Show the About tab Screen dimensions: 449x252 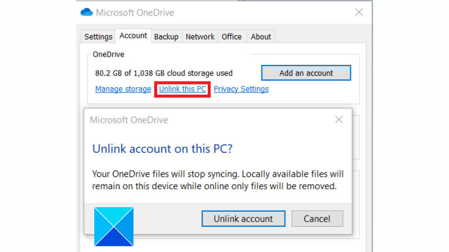[x=261, y=37]
